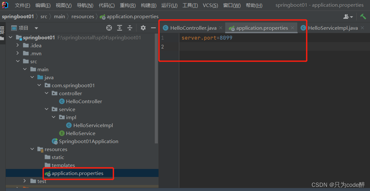The height and width of the screenshot is (191, 370).
Task: Open the 重构(R) menu
Action: click(x=128, y=5)
